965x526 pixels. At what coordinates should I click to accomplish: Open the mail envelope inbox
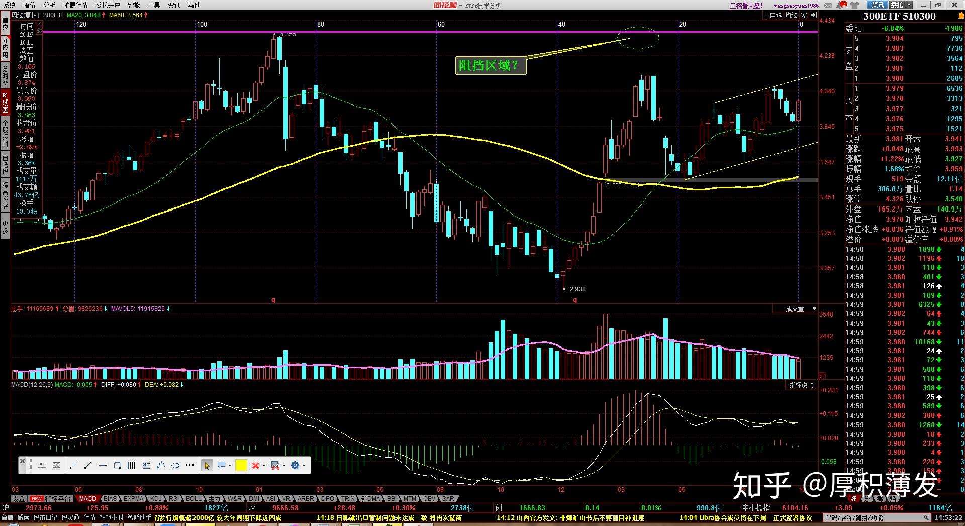pos(828,5)
